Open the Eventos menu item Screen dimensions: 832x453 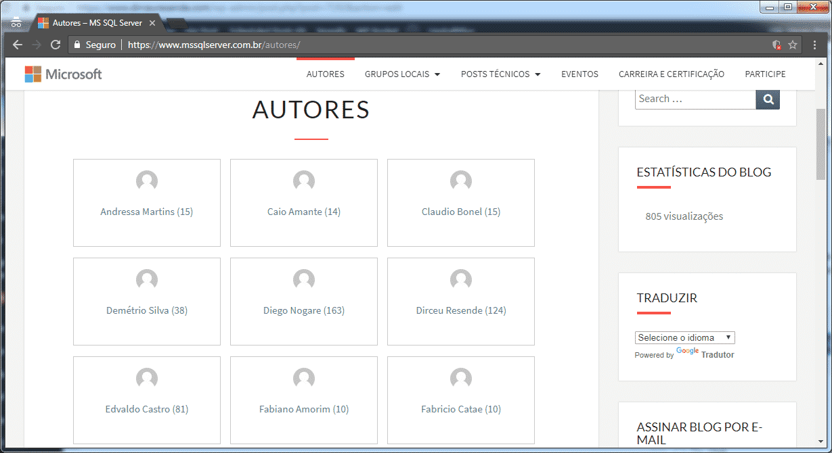click(579, 74)
